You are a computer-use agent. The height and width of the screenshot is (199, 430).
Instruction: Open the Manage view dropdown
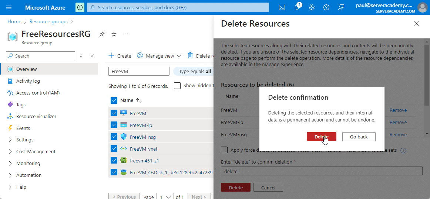(x=159, y=56)
